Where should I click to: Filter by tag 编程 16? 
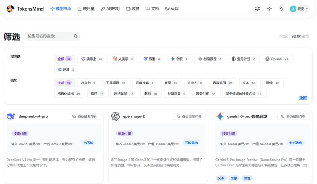click(x=98, y=94)
